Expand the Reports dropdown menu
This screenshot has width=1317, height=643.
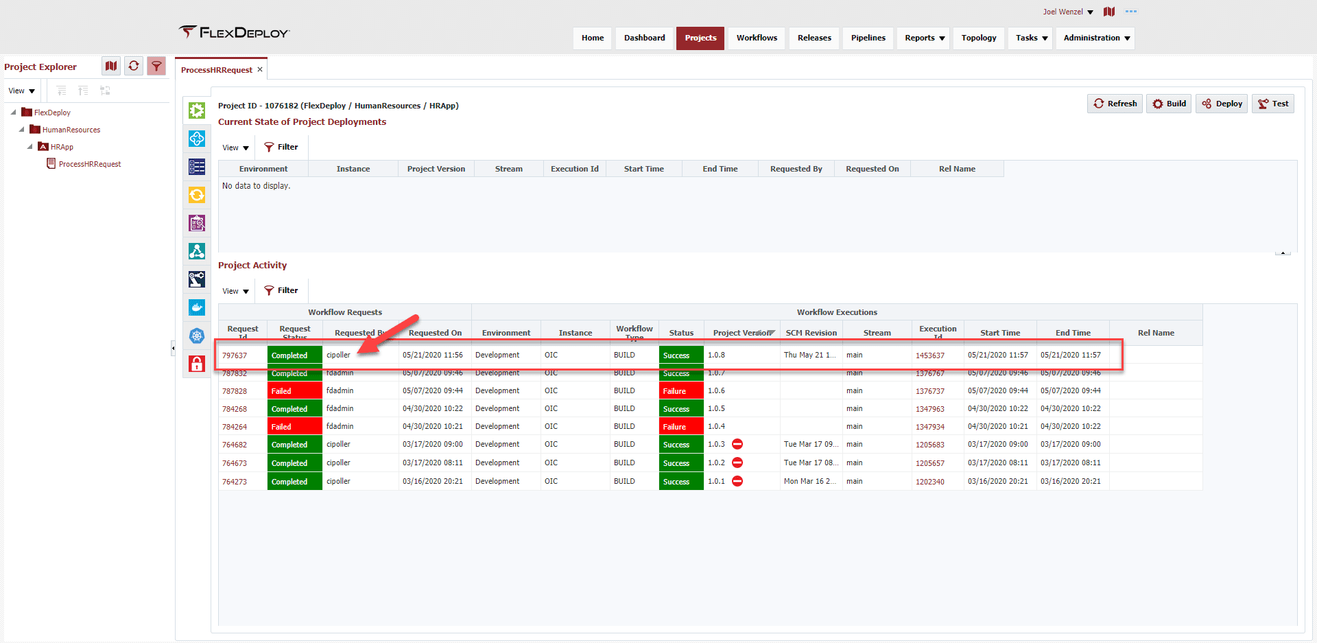[x=924, y=38]
